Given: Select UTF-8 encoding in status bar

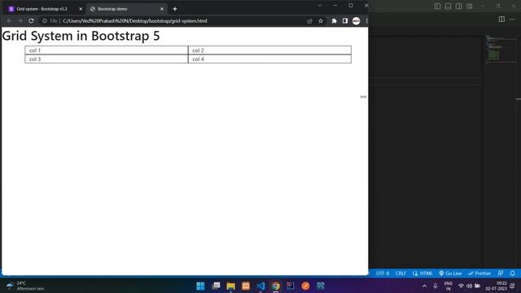Looking at the screenshot, I should tap(383, 273).
